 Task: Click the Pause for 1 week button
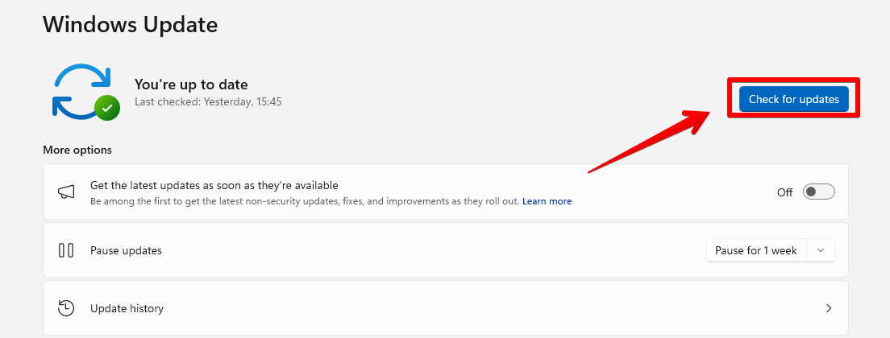click(755, 250)
